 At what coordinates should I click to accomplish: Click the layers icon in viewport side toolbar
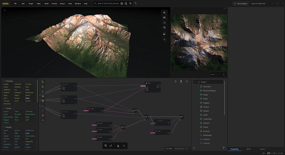click(164, 34)
